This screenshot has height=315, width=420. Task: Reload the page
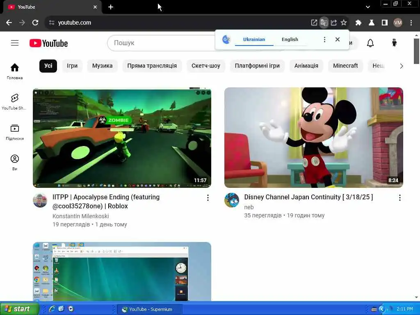pos(35,23)
